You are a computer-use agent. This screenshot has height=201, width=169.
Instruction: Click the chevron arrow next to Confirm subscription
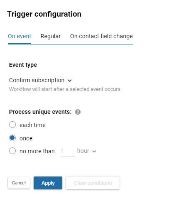click(70, 81)
